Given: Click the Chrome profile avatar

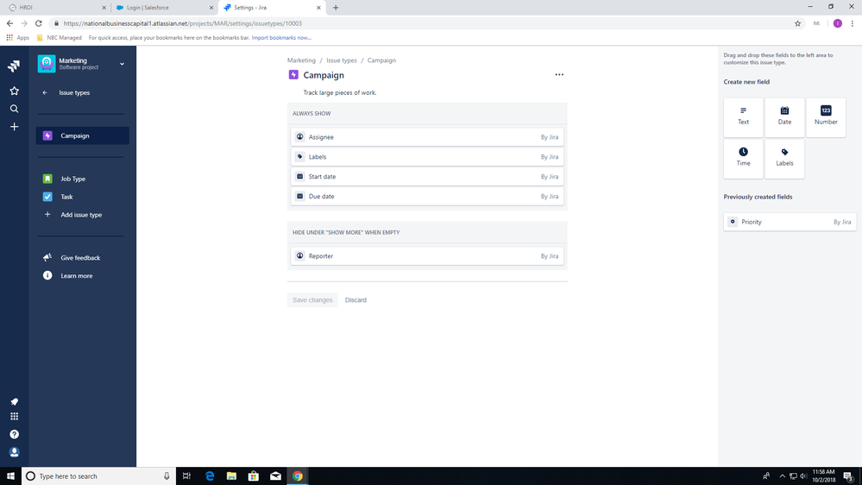Looking at the screenshot, I should click(x=837, y=23).
